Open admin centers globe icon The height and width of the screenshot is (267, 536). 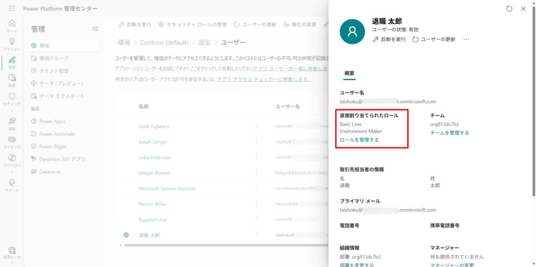coord(11,256)
